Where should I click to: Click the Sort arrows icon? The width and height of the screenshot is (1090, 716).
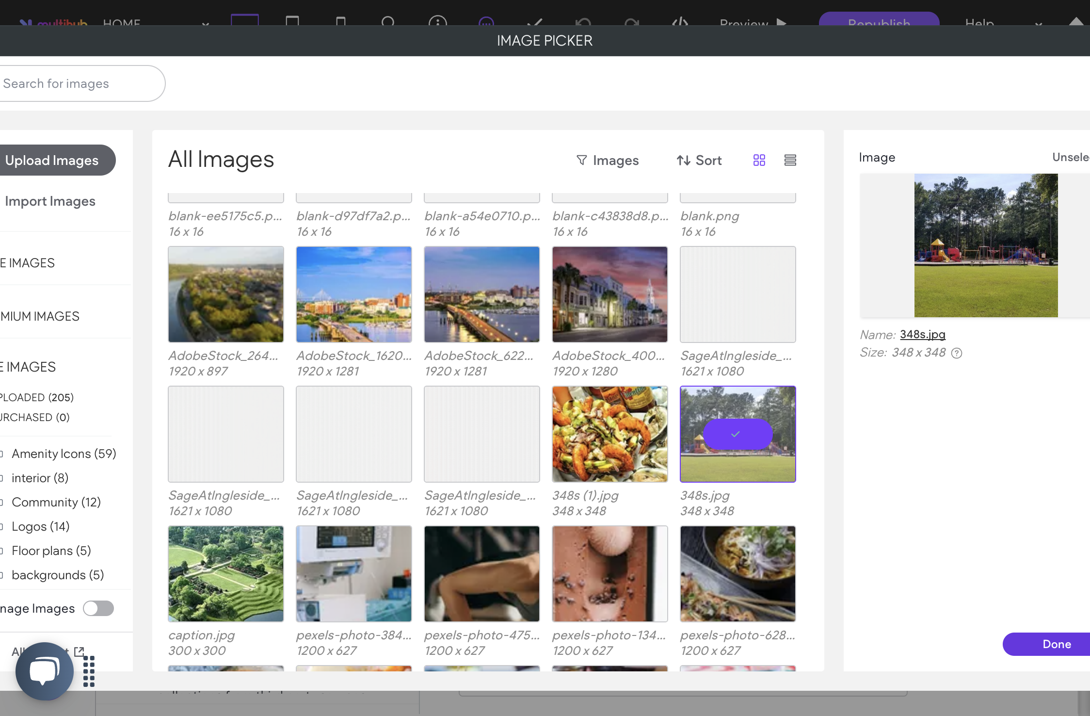pos(684,160)
